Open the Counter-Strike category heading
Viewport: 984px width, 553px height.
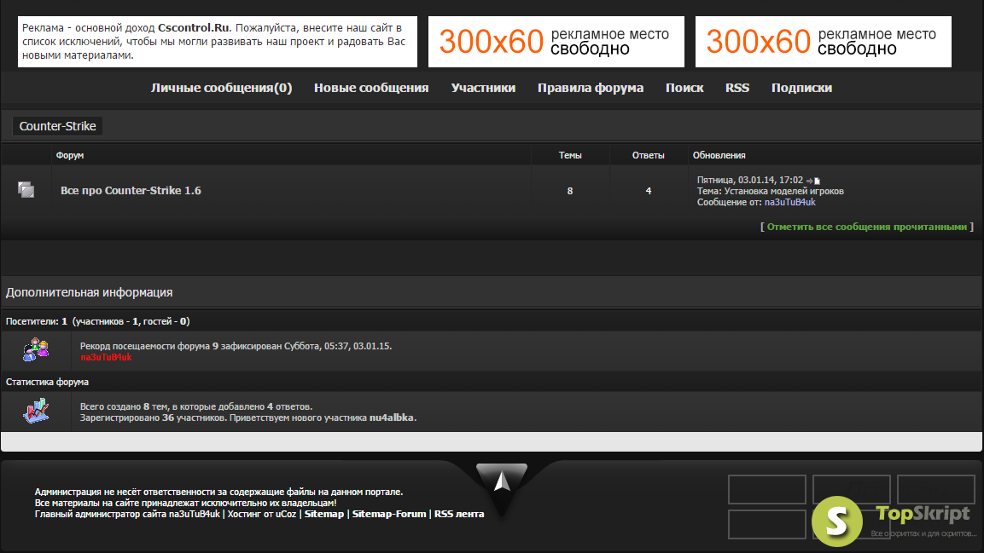(58, 126)
